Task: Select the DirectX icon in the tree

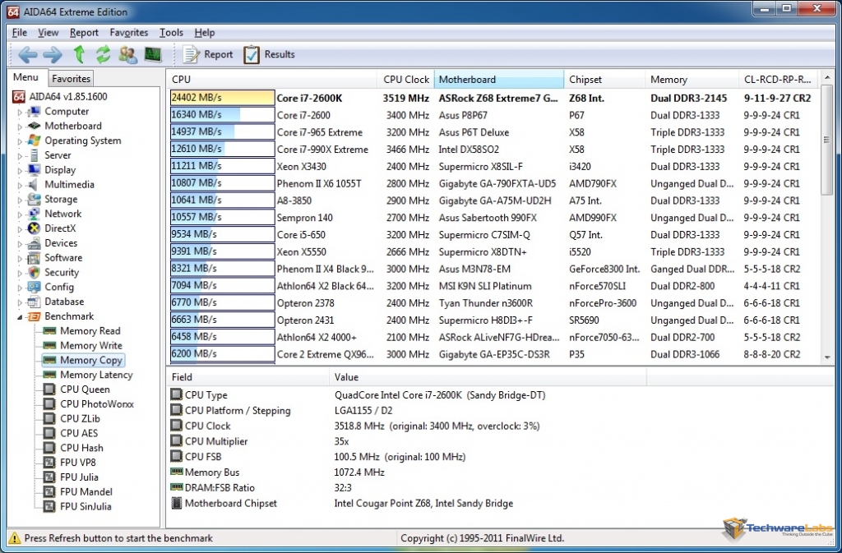Action: click(34, 228)
